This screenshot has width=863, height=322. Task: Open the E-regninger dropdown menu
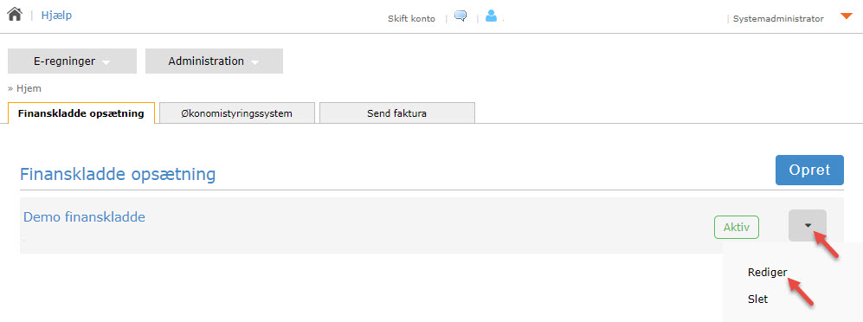72,61
